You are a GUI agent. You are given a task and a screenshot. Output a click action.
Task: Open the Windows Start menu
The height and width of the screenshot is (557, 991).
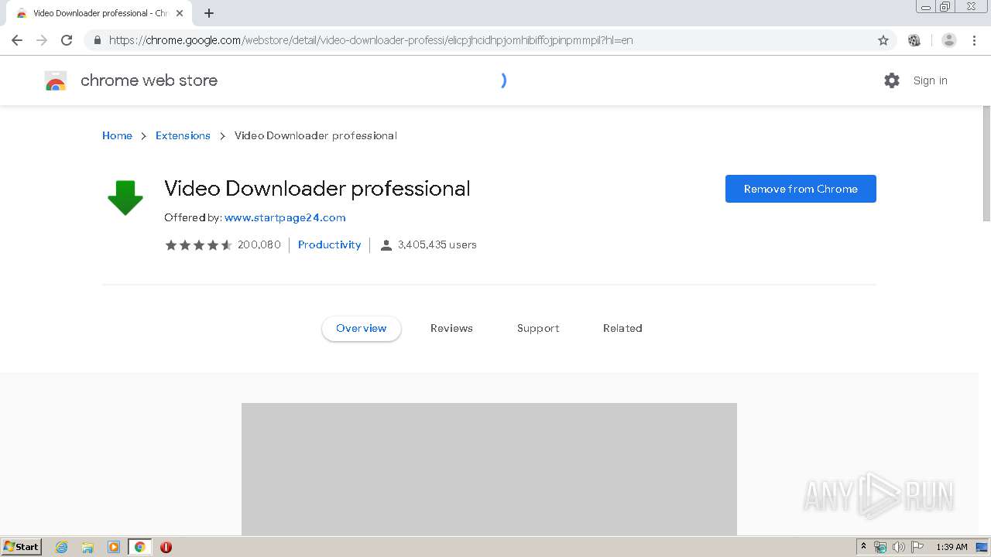(21, 546)
